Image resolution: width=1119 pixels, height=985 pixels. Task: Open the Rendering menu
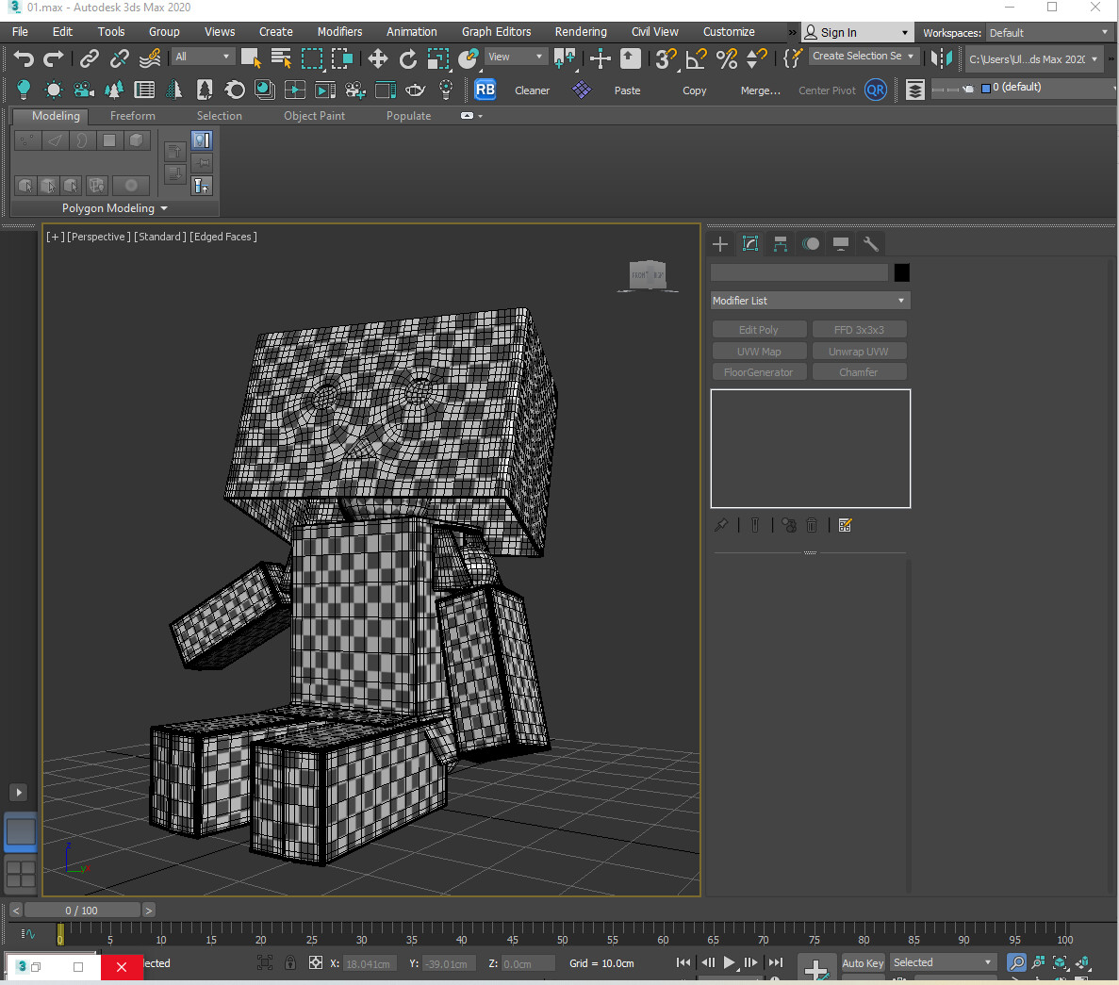pos(581,32)
